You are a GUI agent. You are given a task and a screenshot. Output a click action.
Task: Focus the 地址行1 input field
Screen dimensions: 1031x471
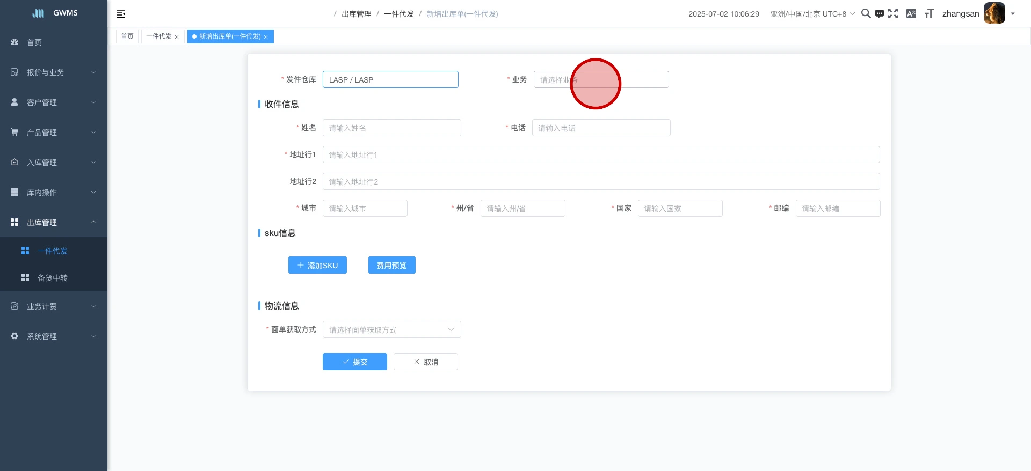pos(601,154)
